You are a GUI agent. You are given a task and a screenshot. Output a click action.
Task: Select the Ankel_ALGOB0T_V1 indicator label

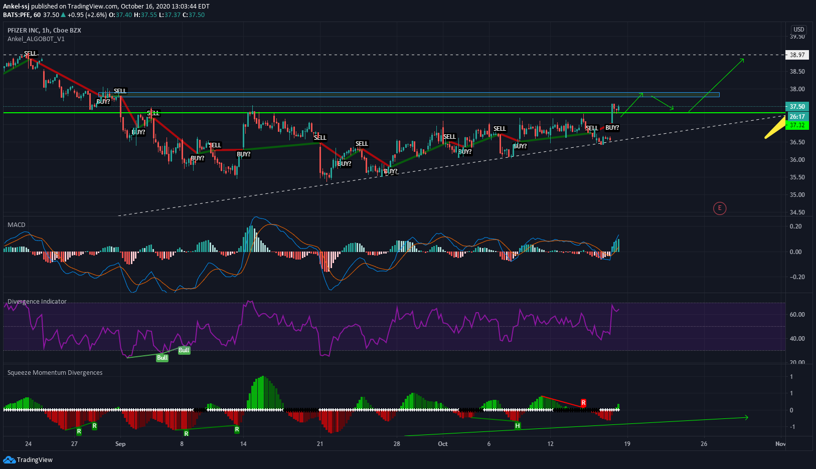click(x=36, y=39)
